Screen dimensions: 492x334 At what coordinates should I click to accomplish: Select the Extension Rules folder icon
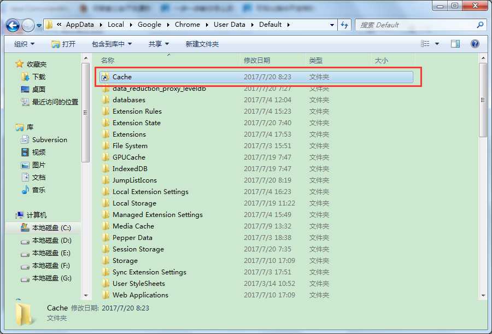pyautogui.click(x=106, y=112)
